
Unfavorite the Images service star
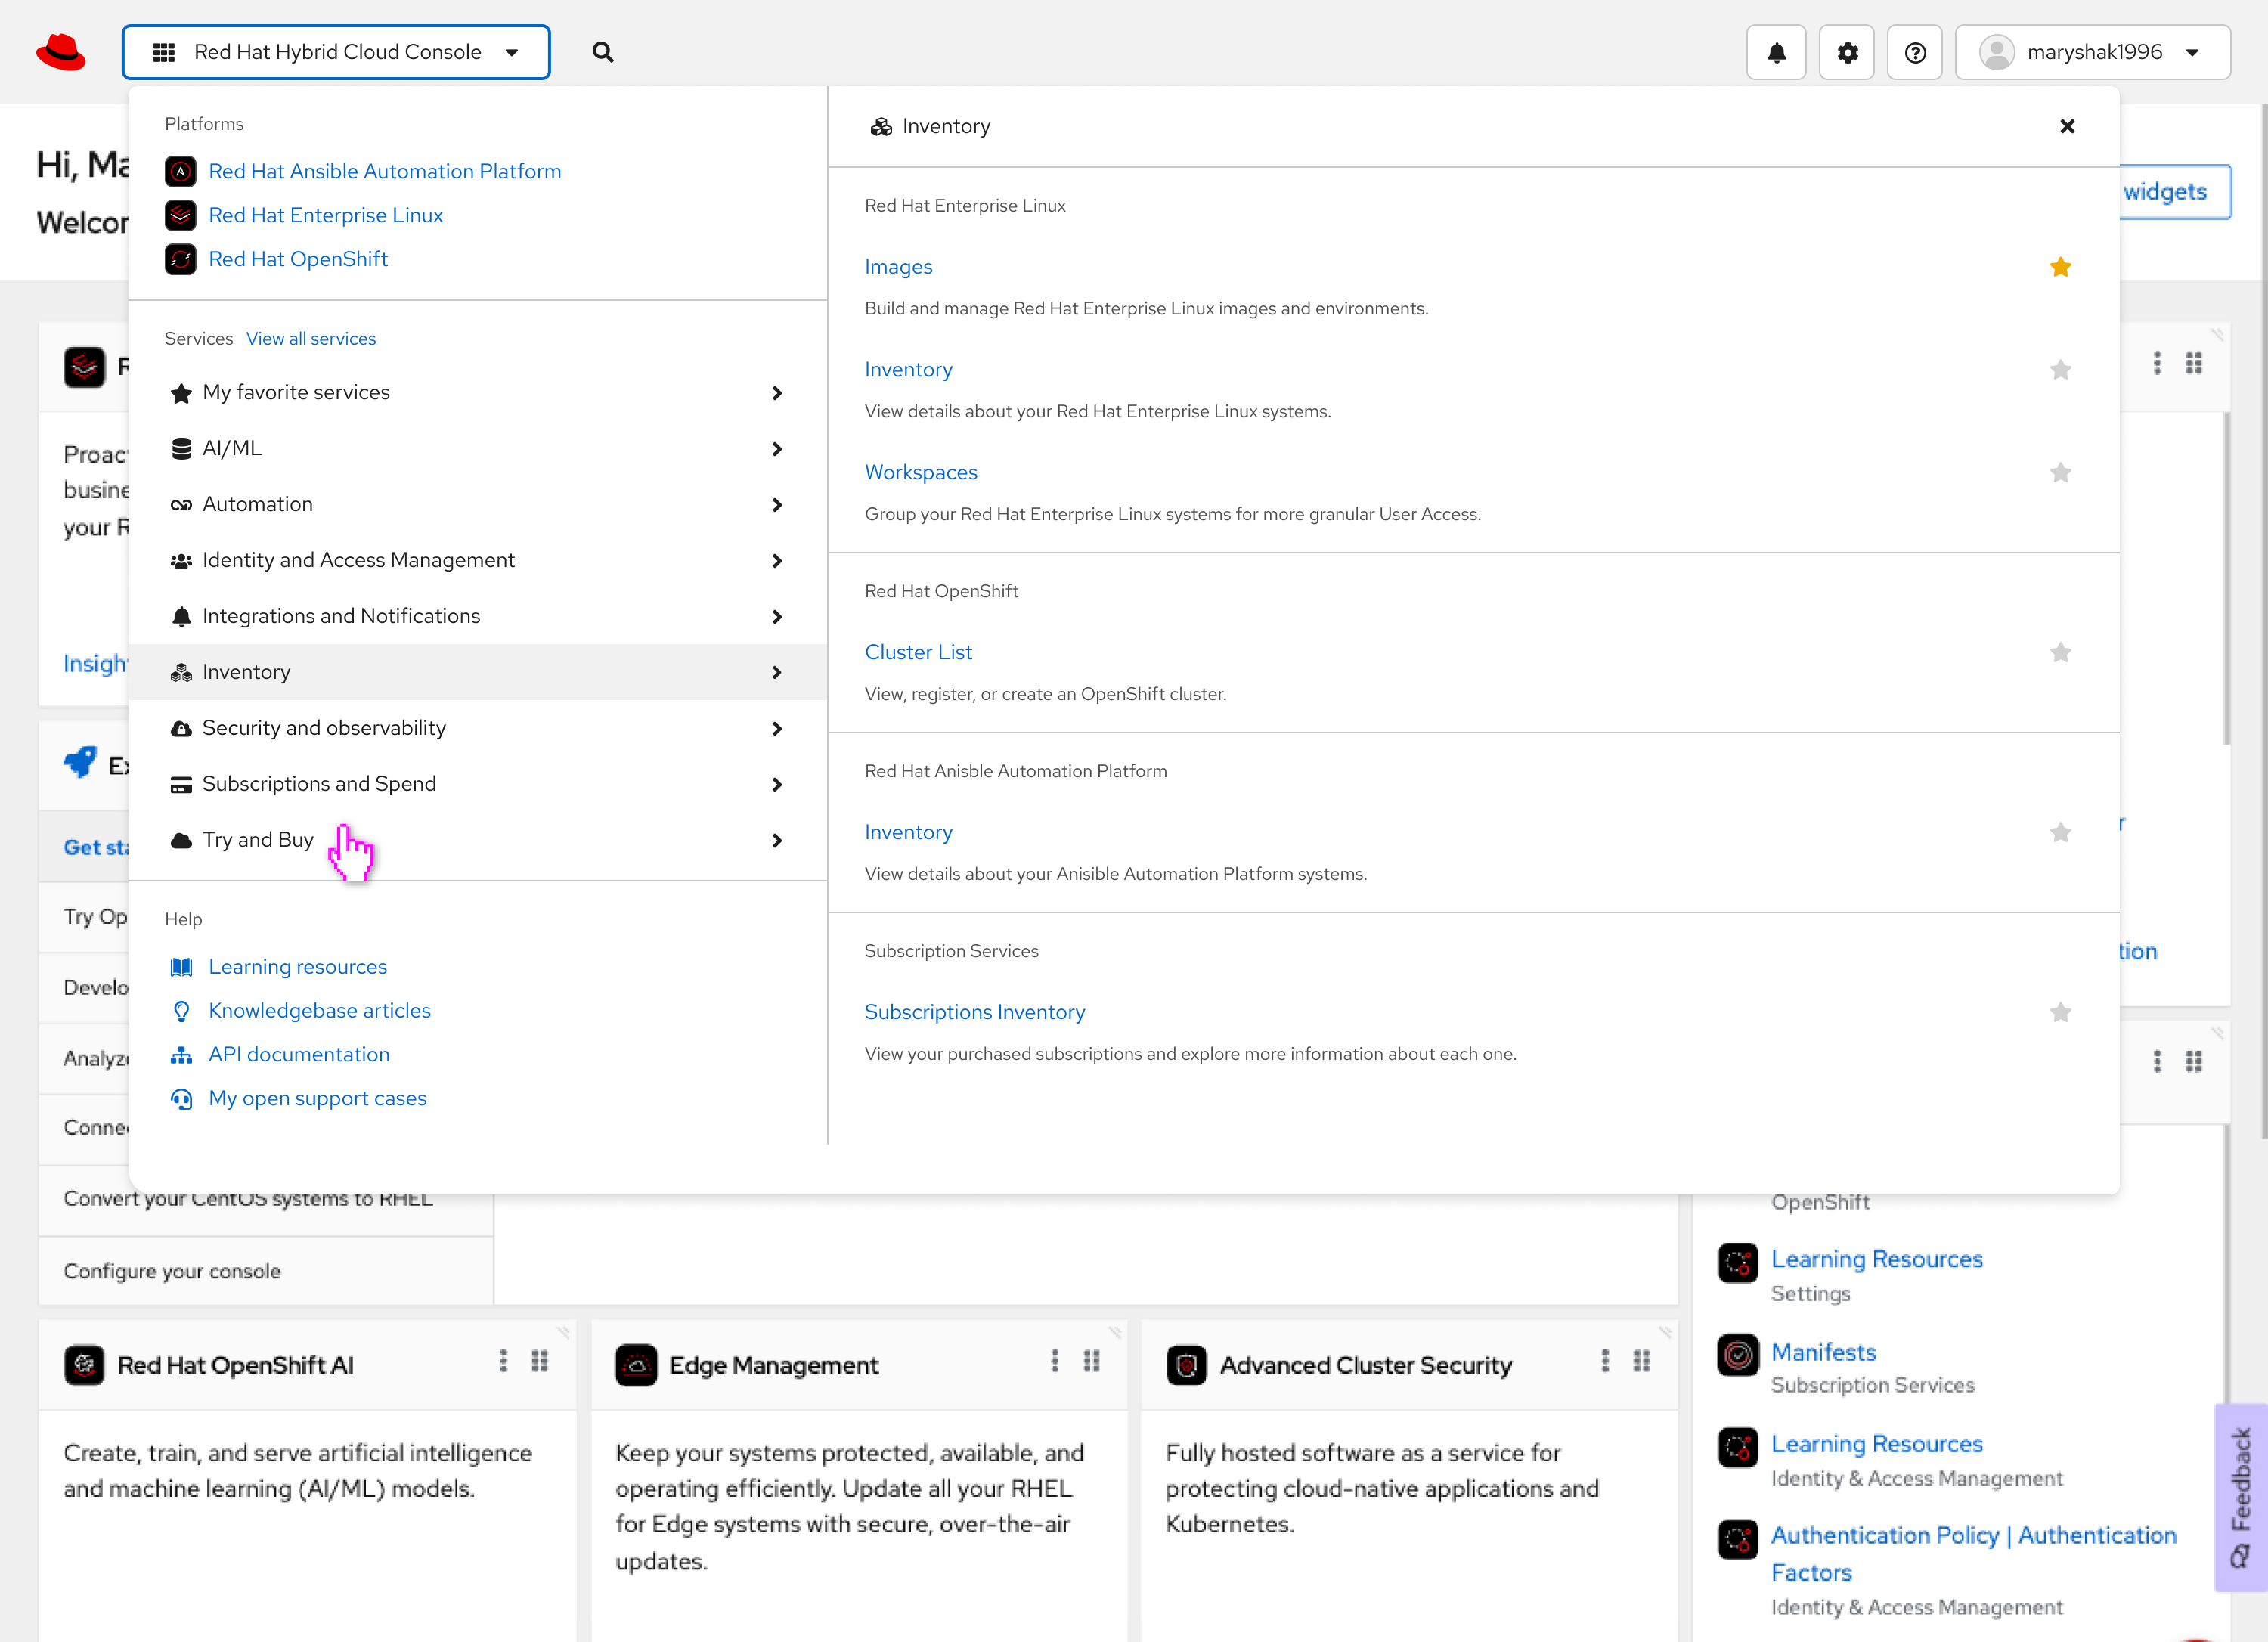click(2060, 267)
